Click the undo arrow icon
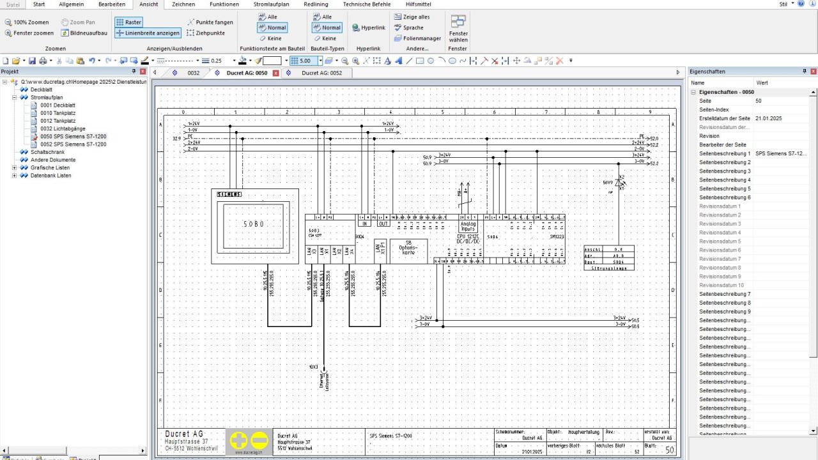Image resolution: width=818 pixels, height=460 pixels. pyautogui.click(x=92, y=61)
